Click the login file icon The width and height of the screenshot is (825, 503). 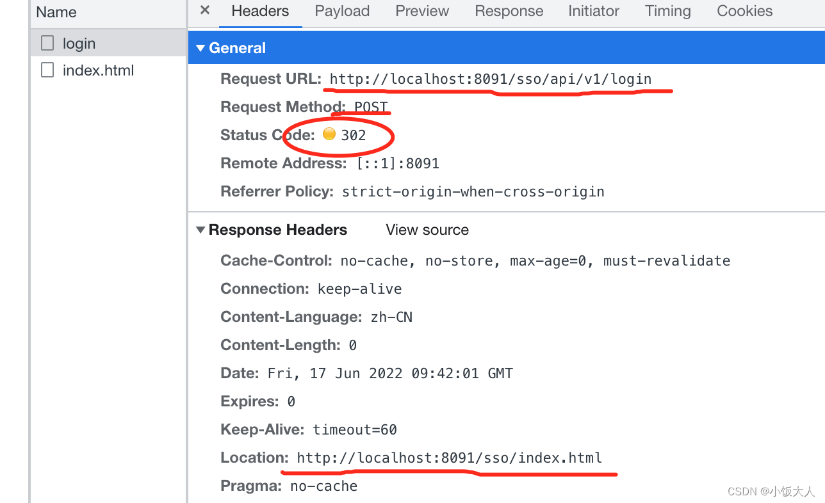(47, 44)
